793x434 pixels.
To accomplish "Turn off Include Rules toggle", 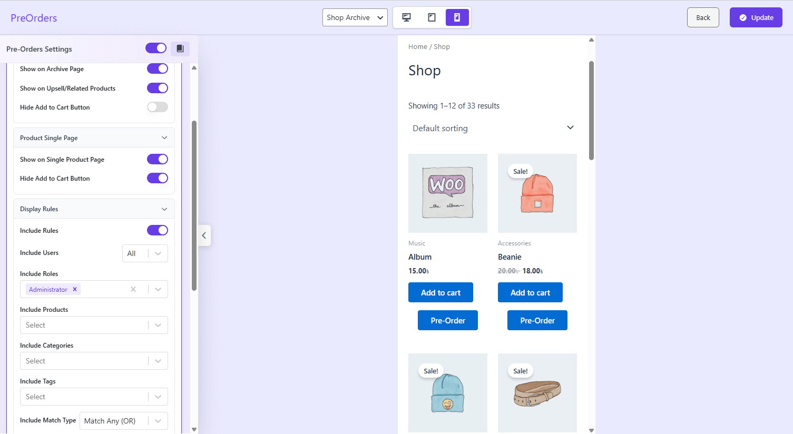I will coord(157,230).
